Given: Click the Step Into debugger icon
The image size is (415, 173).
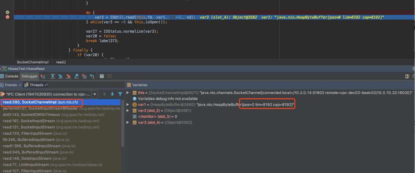Looking at the screenshot, I should pyautogui.click(x=60, y=76).
